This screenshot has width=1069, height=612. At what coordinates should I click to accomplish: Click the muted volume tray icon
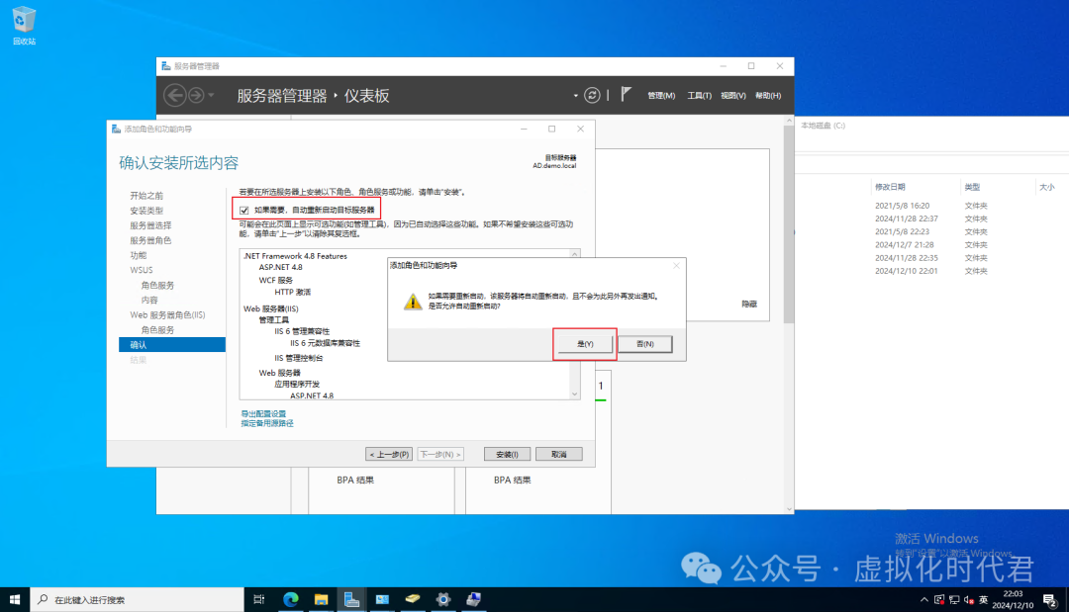pos(969,600)
